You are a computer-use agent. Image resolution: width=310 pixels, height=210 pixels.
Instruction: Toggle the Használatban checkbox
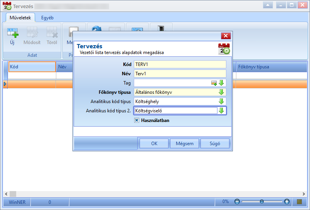[136, 120]
